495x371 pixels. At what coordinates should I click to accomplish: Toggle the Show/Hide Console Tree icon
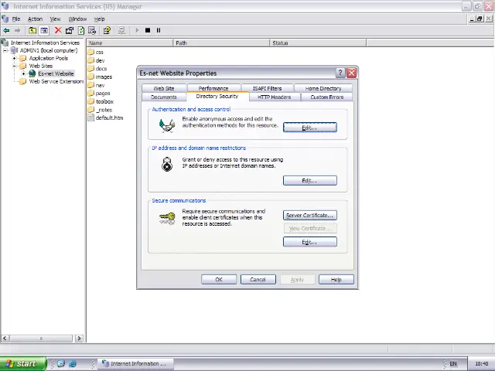click(44, 30)
